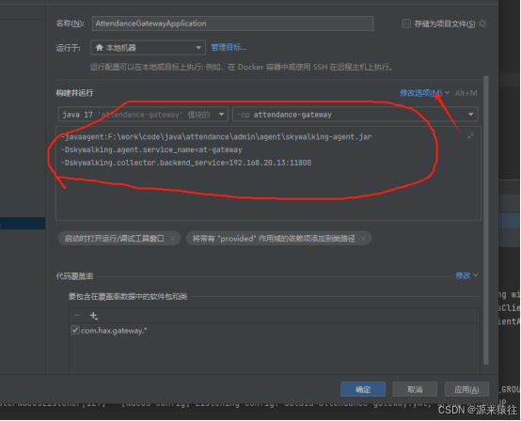Open the code coverage modify dropdown
This screenshot has height=421, width=521.
(466, 275)
